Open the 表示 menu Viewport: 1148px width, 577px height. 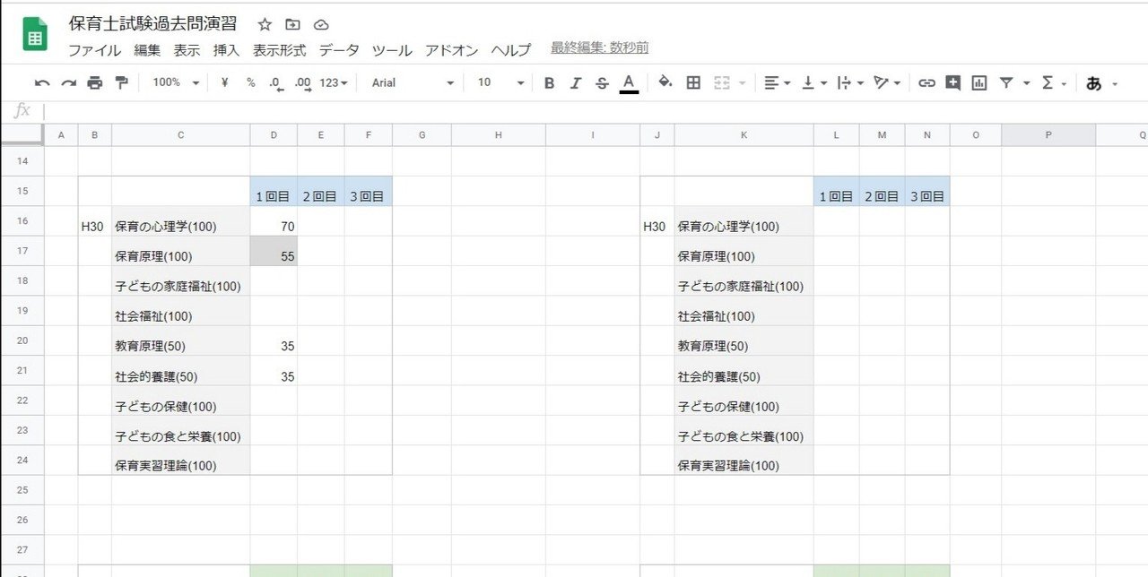tap(187, 50)
